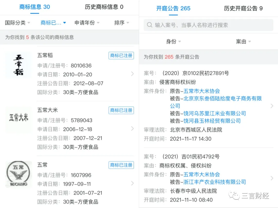
Task: Select case cause 商标权权属、侵权纠纷
Action: pyautogui.click(x=185, y=166)
